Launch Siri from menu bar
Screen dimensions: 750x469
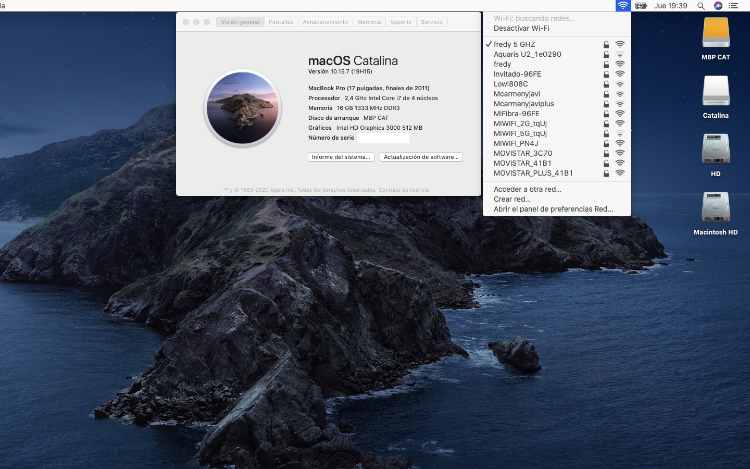(718, 6)
